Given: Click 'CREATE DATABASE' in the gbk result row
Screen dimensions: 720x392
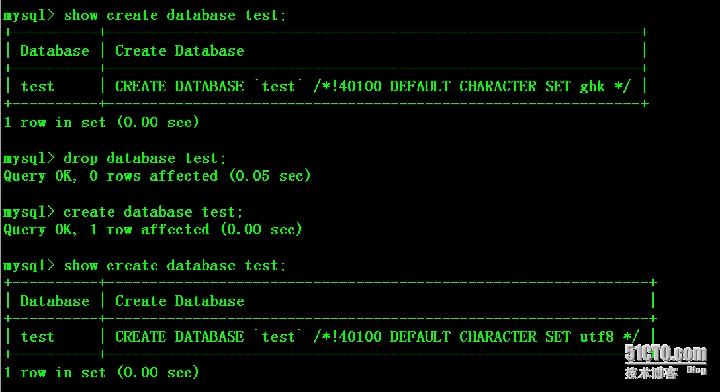Looking at the screenshot, I should point(179,86).
